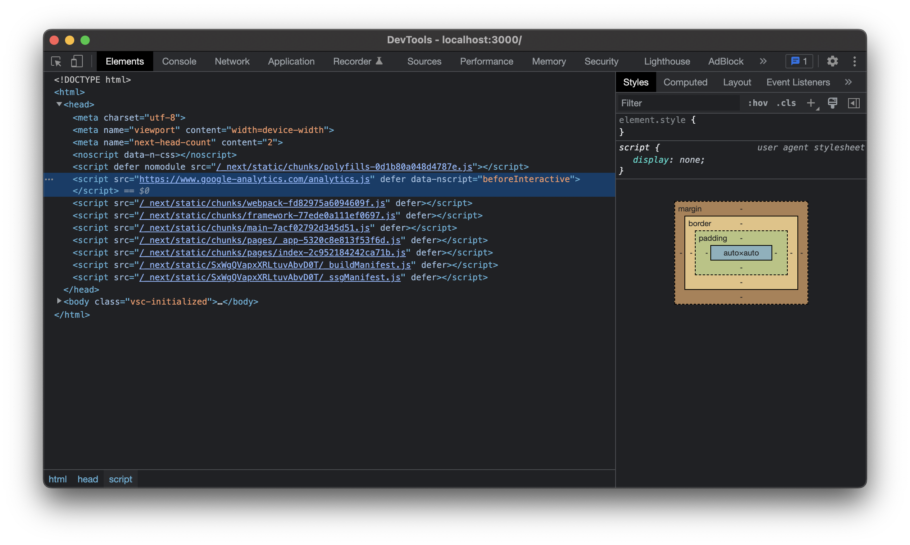Image resolution: width=910 pixels, height=545 pixels.
Task: Toggle the device toolbar icon
Action: [x=77, y=61]
